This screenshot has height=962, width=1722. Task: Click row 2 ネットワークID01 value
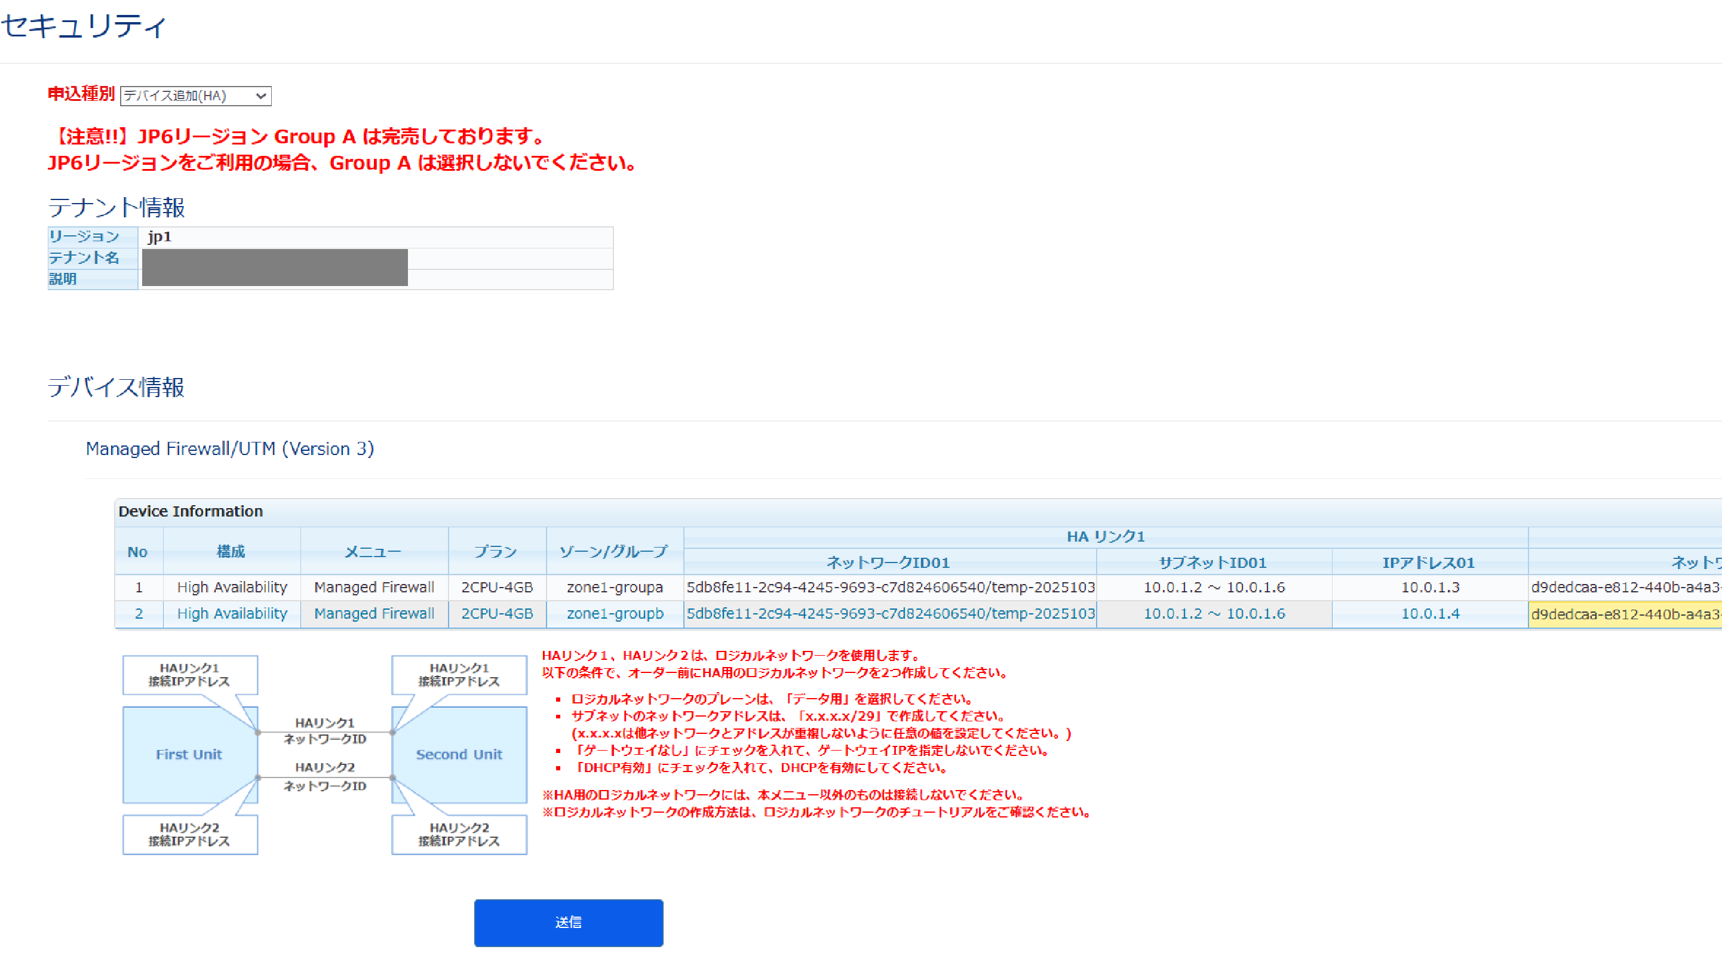[890, 614]
